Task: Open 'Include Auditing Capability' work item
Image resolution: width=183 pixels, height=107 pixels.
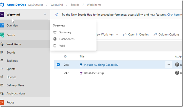Action: click(x=101, y=65)
